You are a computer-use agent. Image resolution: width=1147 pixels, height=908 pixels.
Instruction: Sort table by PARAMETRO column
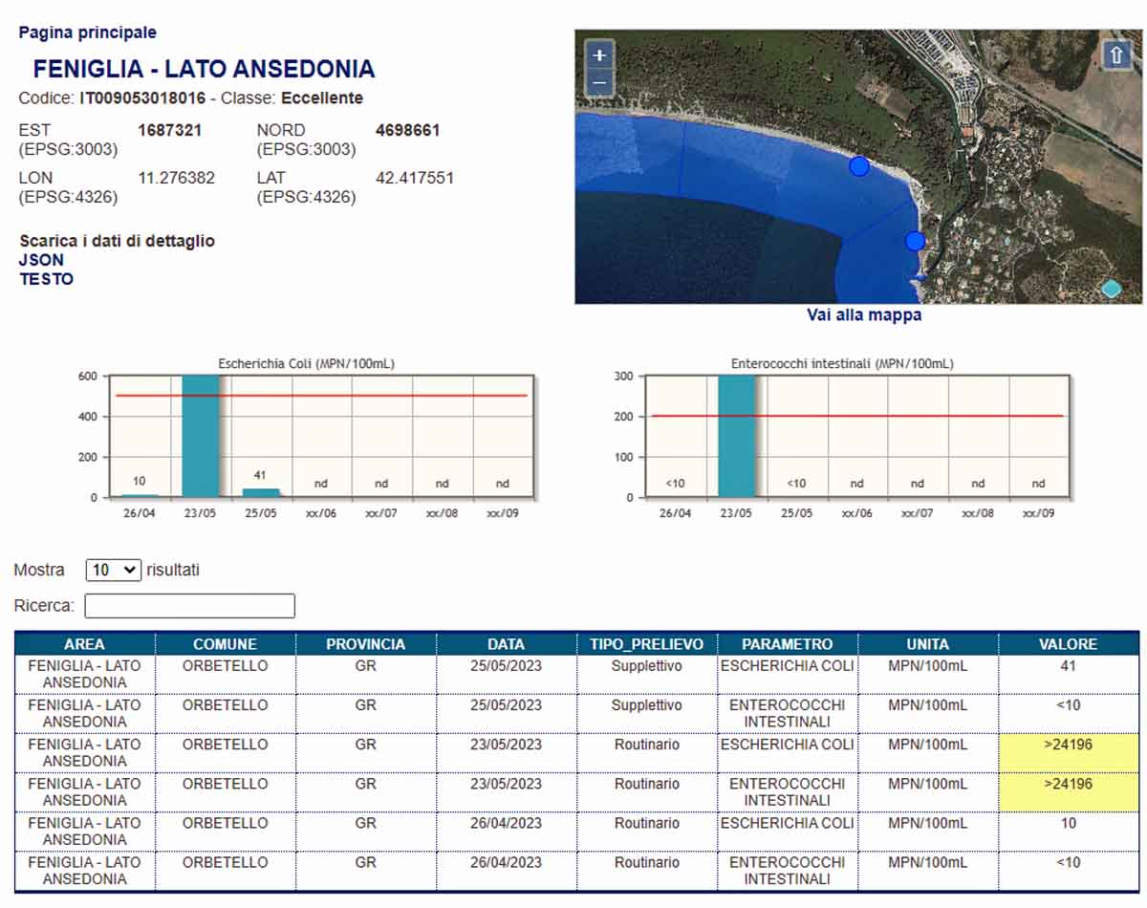[787, 644]
